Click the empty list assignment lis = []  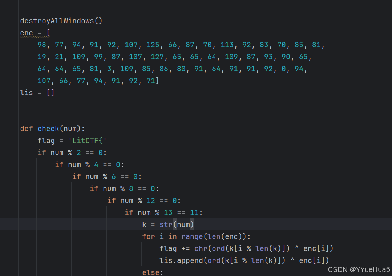pos(37,93)
